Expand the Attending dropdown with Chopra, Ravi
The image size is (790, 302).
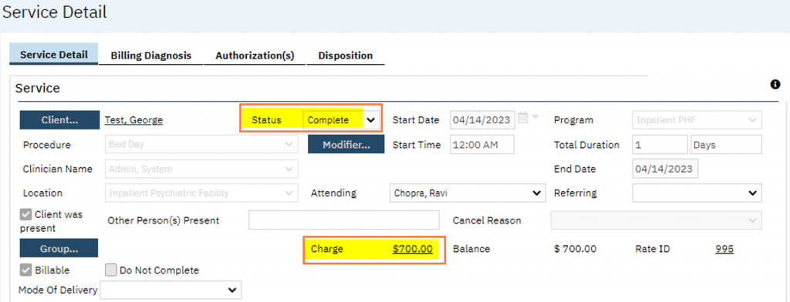(468, 193)
